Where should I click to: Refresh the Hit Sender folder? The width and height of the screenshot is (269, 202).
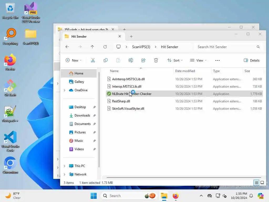[105, 47]
